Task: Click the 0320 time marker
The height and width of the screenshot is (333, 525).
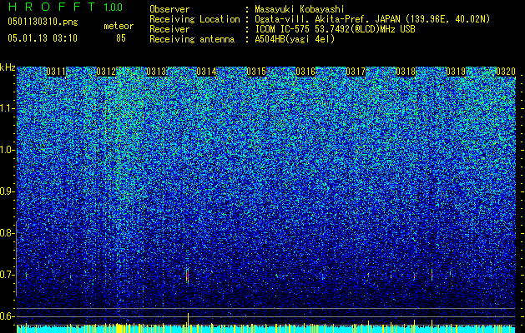Action: click(x=506, y=72)
